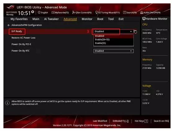The image size is (172, 131).
Task: Click the ROG logo icon
Action: point(11,7)
